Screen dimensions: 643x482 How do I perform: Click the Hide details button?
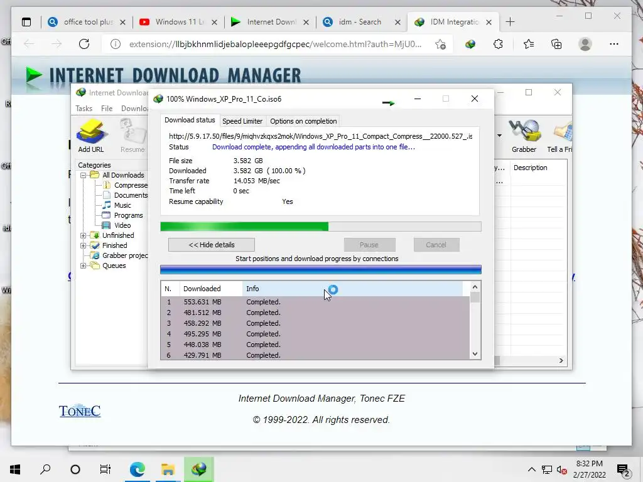[212, 245]
